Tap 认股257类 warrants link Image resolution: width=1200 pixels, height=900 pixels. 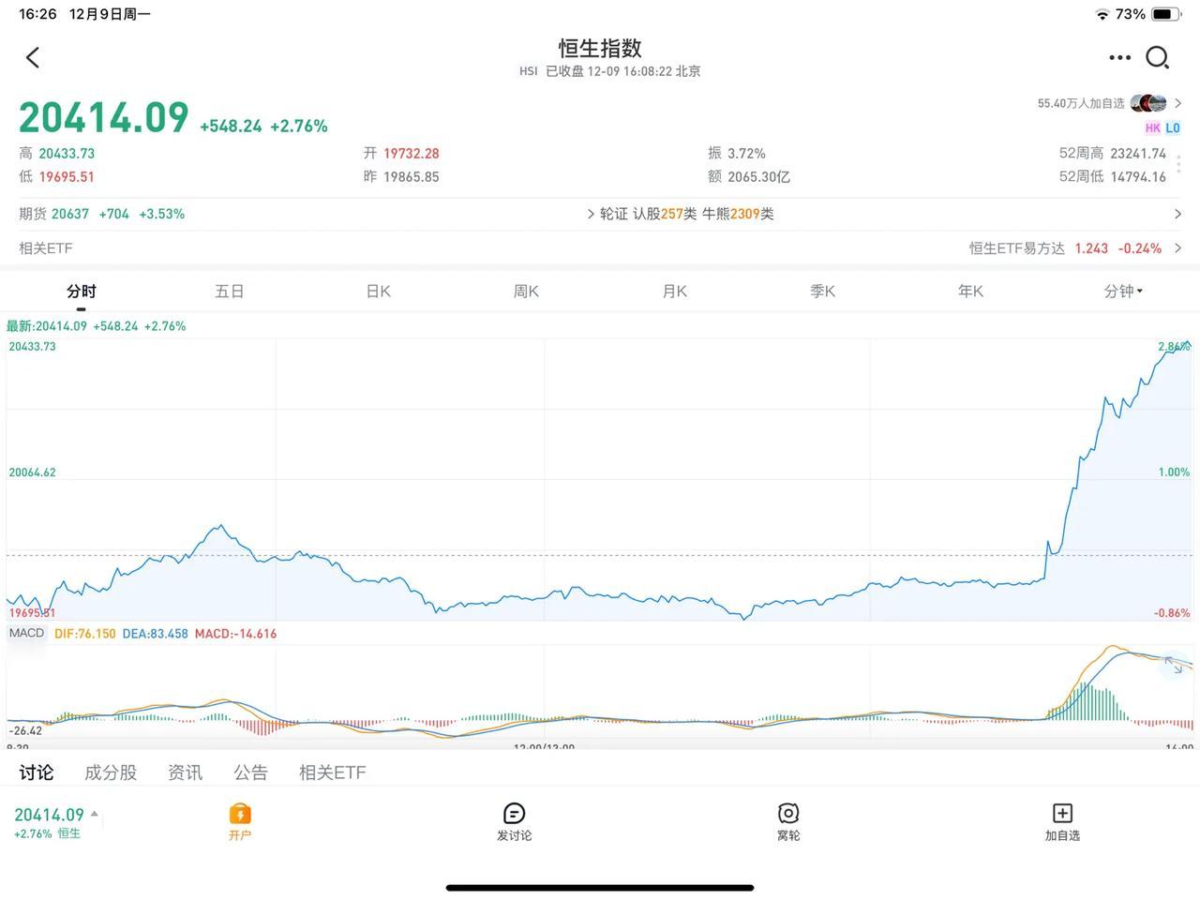coord(665,214)
